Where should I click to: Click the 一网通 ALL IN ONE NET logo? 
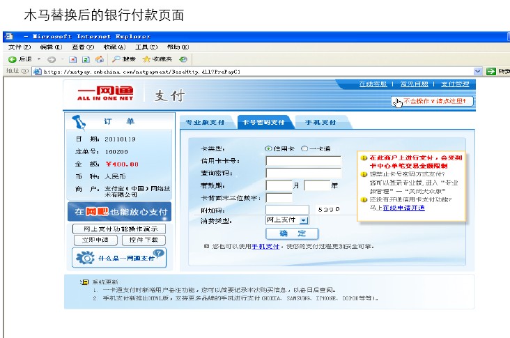(x=105, y=93)
